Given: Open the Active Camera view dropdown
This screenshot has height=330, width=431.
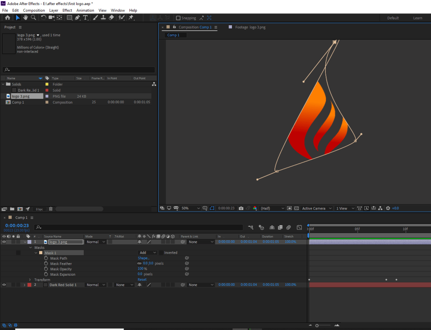Looking at the screenshot, I should [x=316, y=208].
